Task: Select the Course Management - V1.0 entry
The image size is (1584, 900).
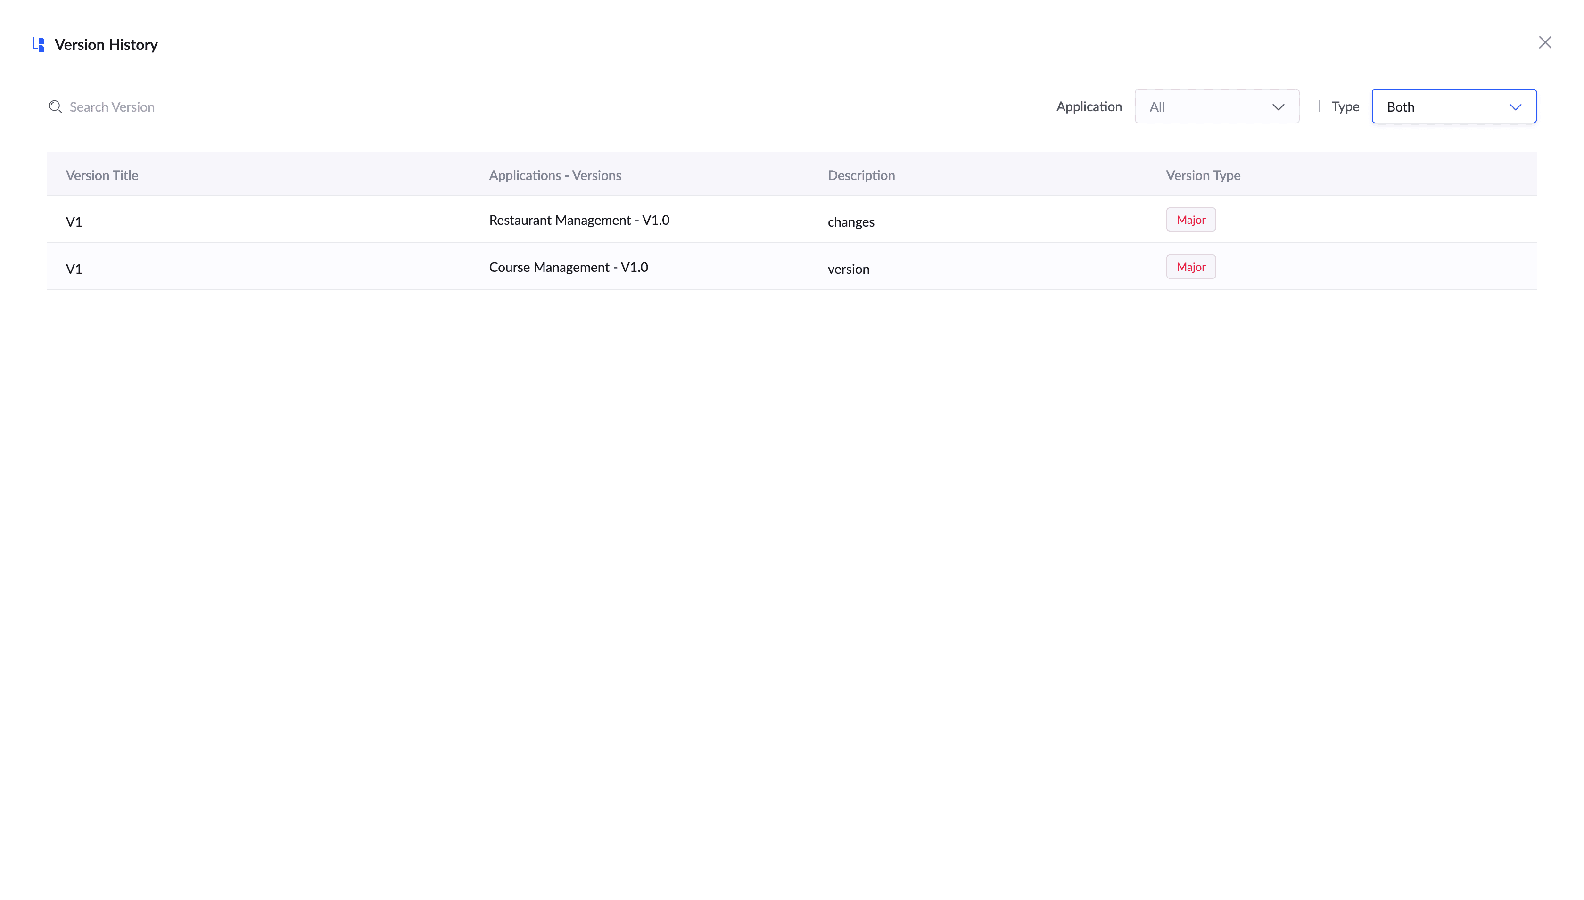Action: [x=568, y=267]
